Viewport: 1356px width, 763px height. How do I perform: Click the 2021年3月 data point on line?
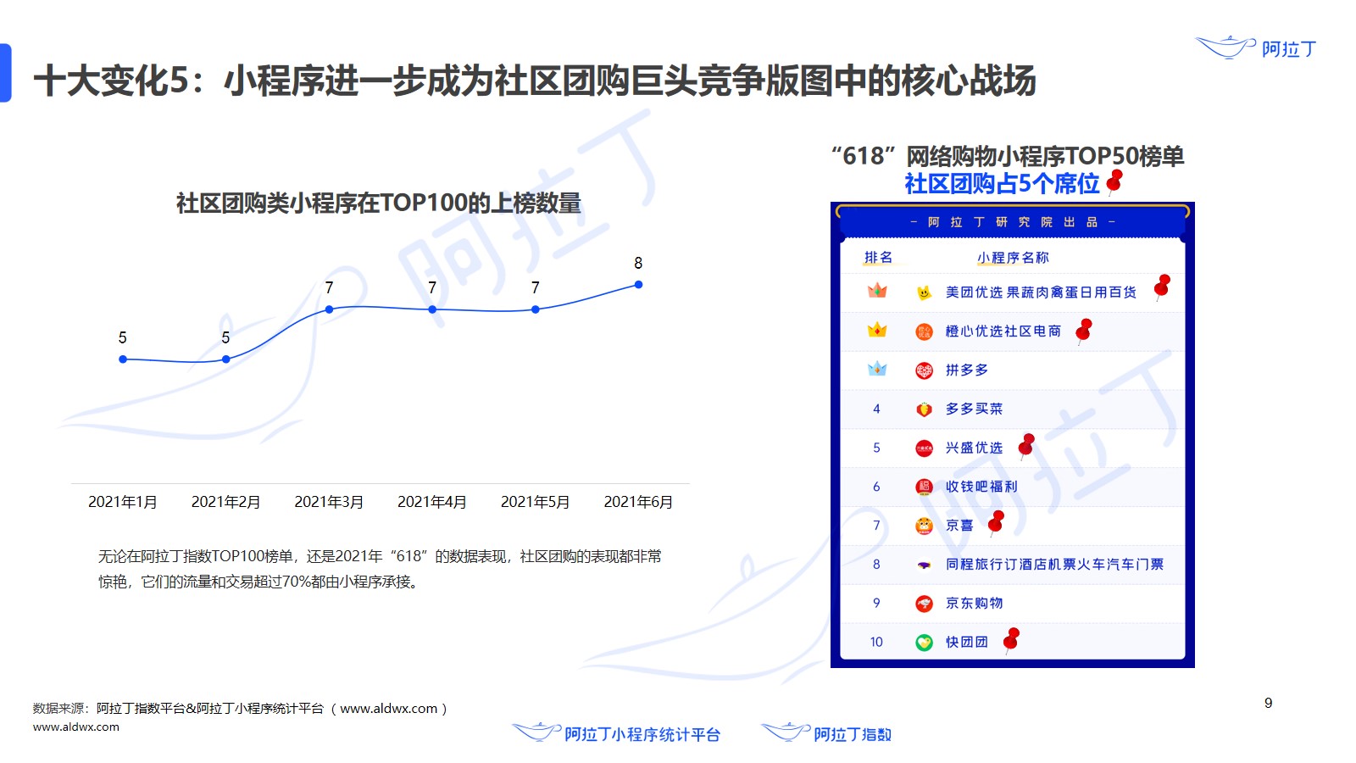point(329,309)
